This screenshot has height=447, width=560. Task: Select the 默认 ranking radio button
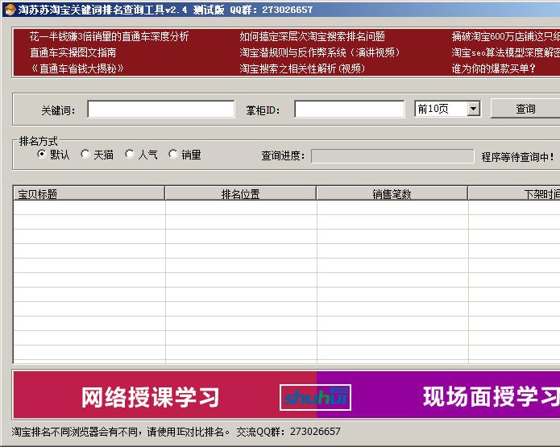coord(42,154)
